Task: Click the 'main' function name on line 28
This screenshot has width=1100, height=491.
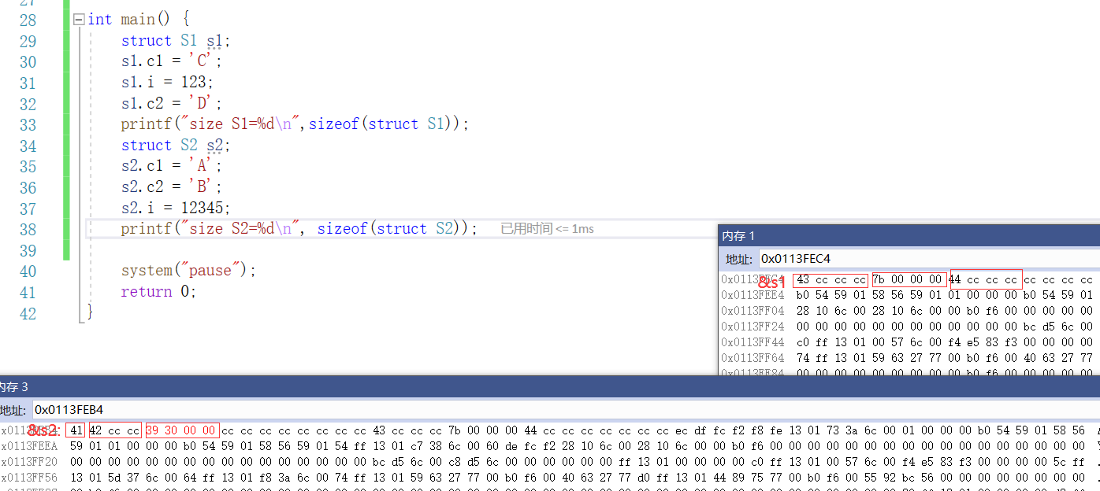Action: tap(137, 20)
